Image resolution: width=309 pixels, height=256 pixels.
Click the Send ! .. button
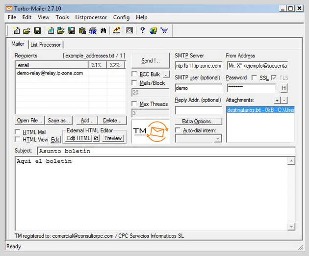click(x=151, y=61)
